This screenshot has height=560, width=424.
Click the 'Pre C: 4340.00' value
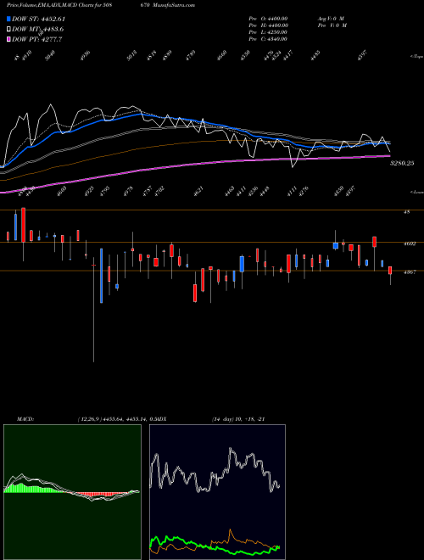268,39
